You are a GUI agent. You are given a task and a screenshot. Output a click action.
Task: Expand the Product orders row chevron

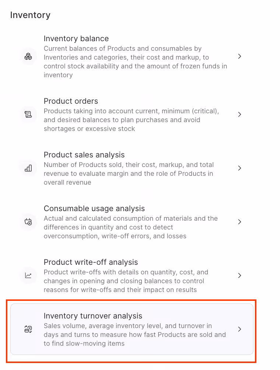239,114
